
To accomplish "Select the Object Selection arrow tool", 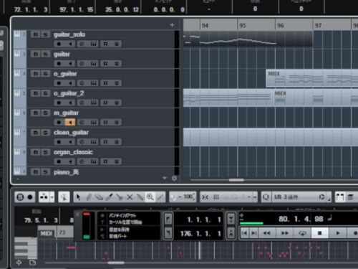I will click(78, 197).
